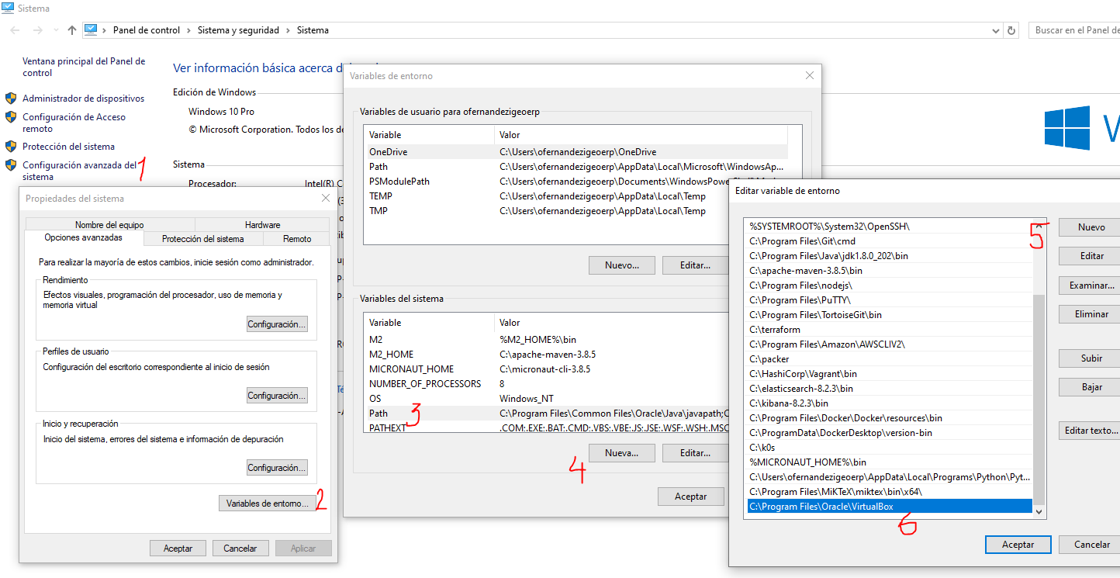The width and height of the screenshot is (1120, 578).
Task: Click the up-one-level arrow icon
Action: click(x=72, y=30)
